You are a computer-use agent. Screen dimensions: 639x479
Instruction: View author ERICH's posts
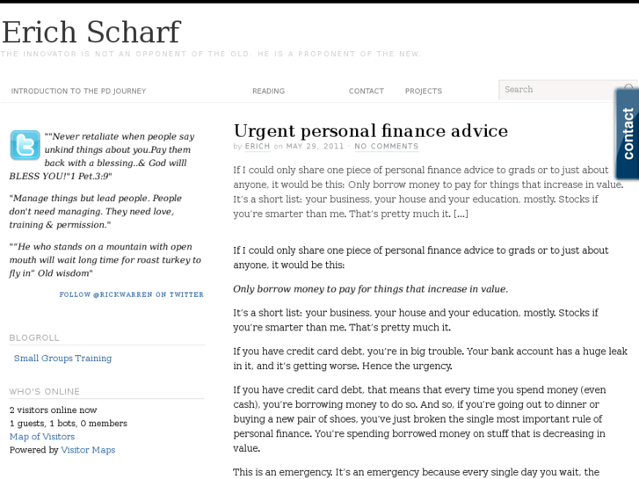tap(258, 147)
